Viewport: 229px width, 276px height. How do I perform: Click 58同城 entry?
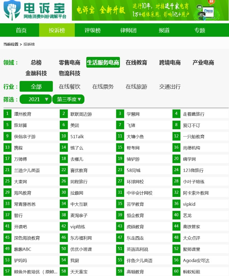click(133, 170)
